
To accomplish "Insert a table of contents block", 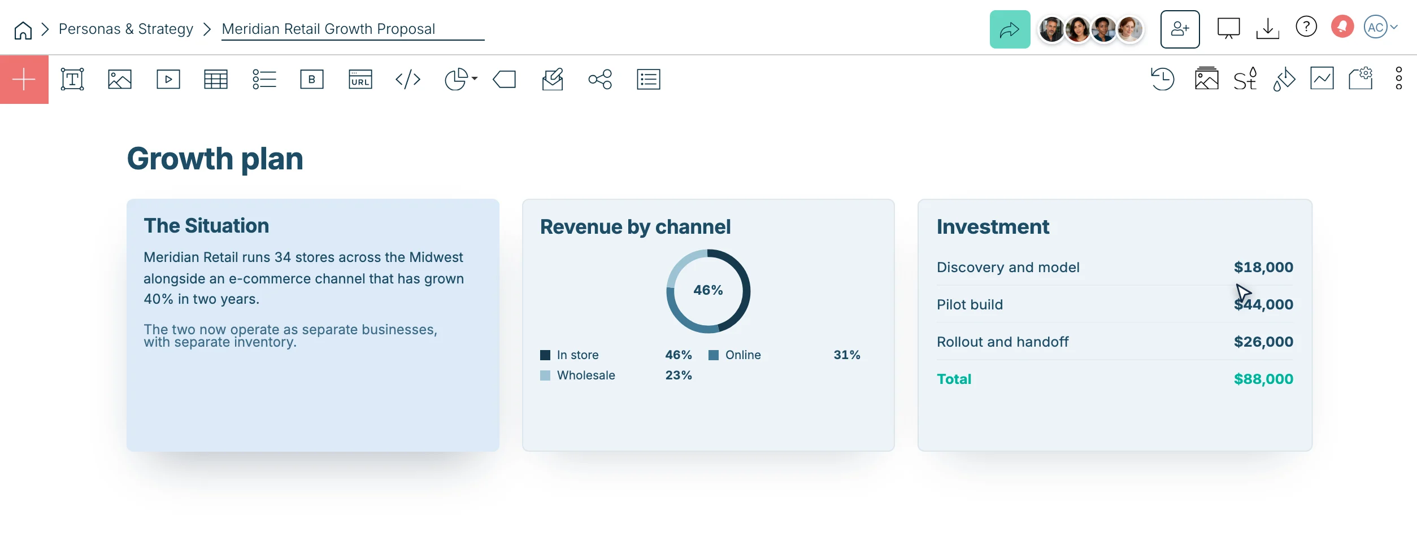I will point(649,80).
